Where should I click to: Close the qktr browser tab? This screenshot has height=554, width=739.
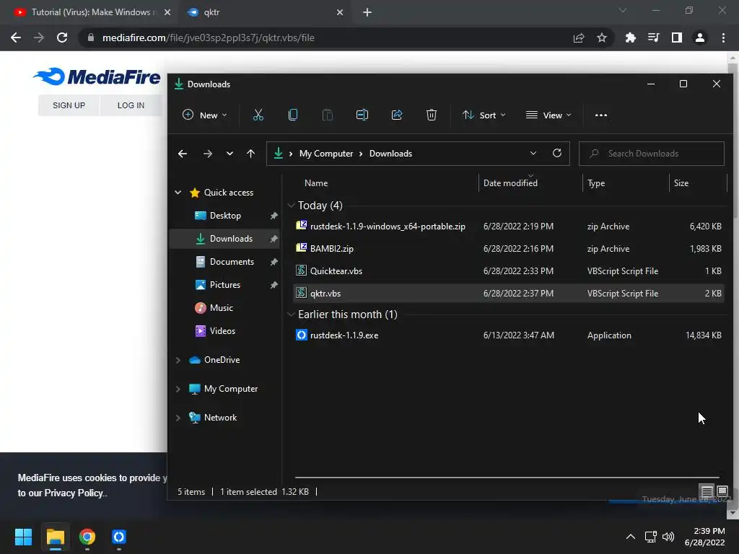click(x=340, y=12)
